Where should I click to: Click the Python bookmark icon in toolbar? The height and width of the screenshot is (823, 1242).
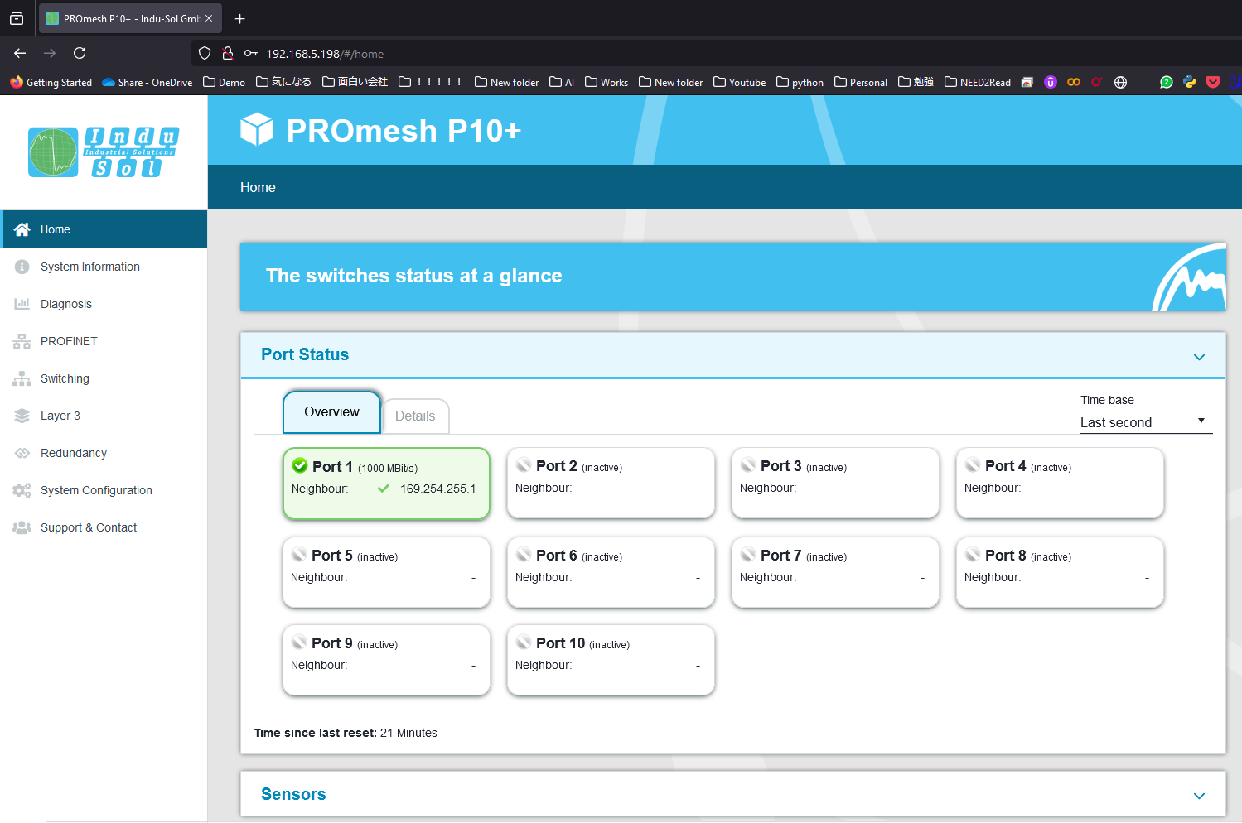tap(1190, 82)
